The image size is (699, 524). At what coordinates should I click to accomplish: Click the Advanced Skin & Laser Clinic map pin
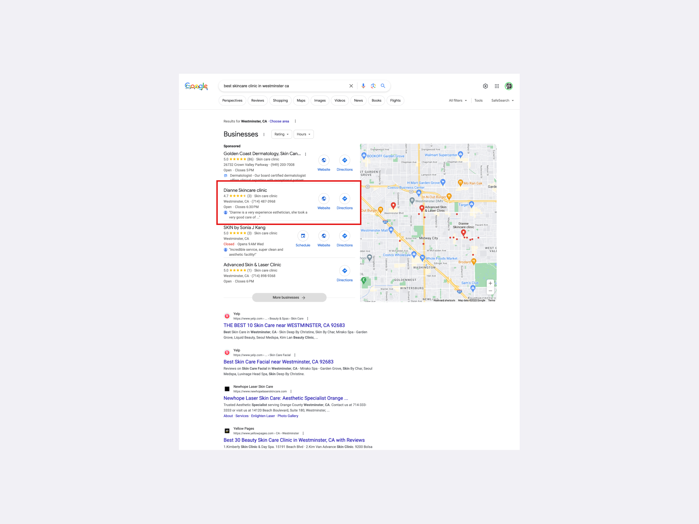[422, 208]
